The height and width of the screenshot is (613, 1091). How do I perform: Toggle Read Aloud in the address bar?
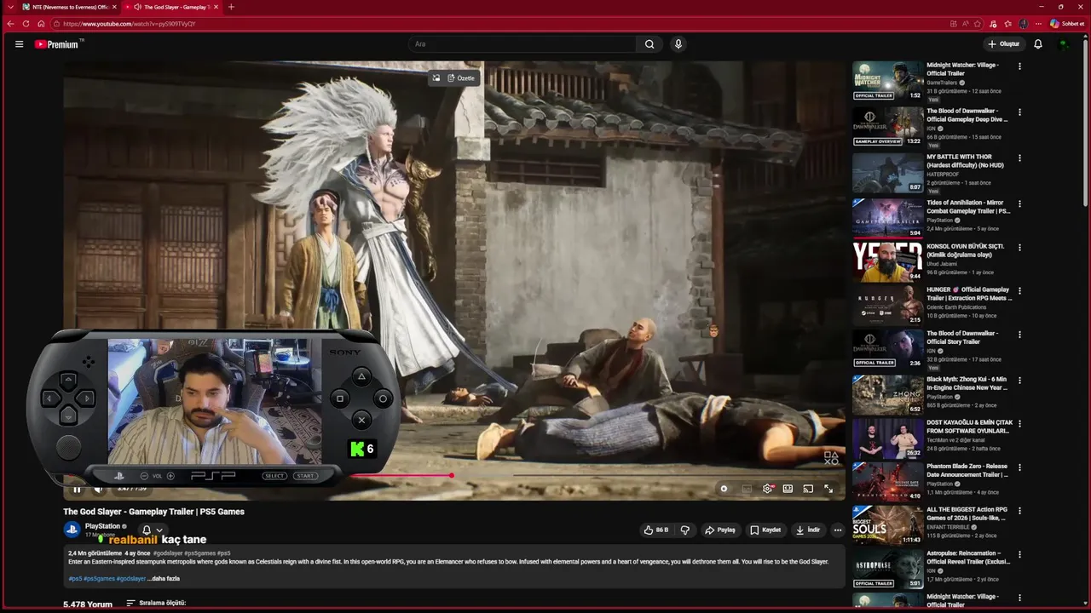(x=965, y=24)
